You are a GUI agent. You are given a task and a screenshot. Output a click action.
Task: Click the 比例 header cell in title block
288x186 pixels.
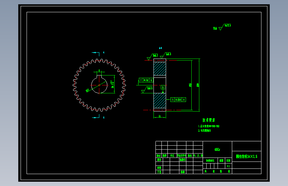point(228,161)
